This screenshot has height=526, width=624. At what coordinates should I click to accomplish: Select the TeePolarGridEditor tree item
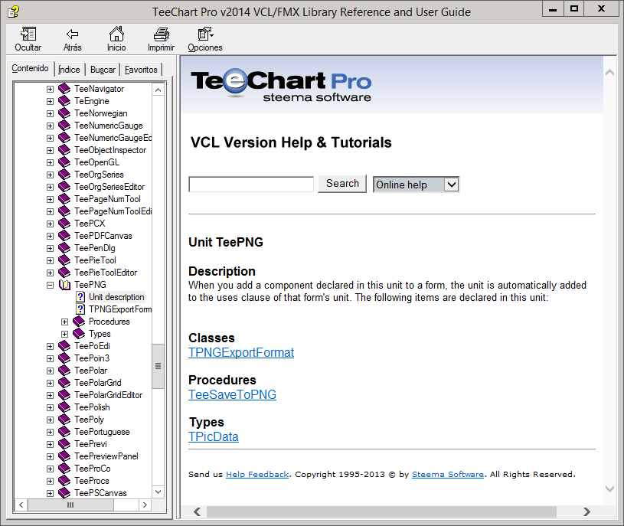tap(108, 395)
